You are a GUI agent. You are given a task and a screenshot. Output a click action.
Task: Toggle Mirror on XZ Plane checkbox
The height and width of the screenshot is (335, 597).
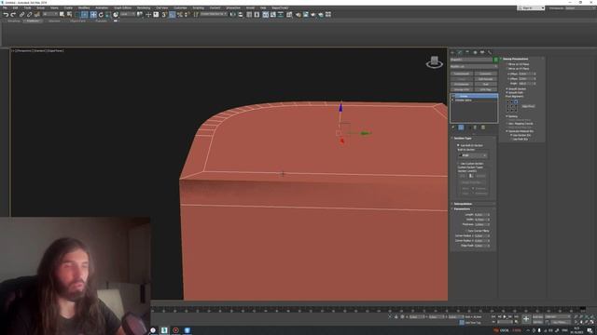[507, 64]
